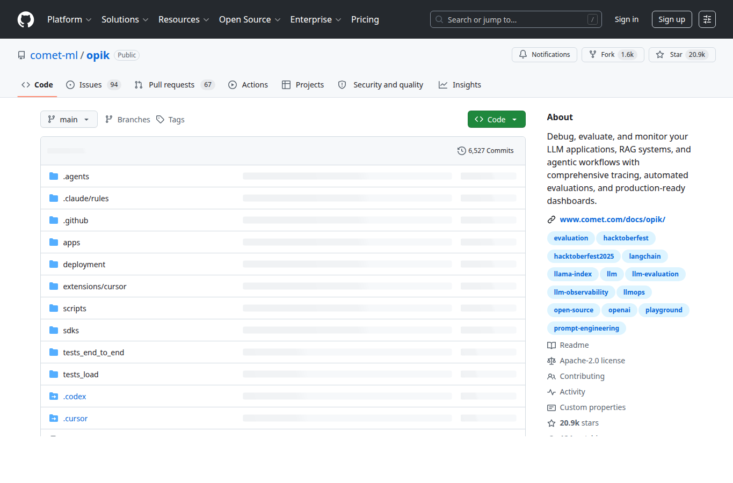Screen dimensions: 733x483
Task: Click the folder icon for .github
Action: [54, 221]
